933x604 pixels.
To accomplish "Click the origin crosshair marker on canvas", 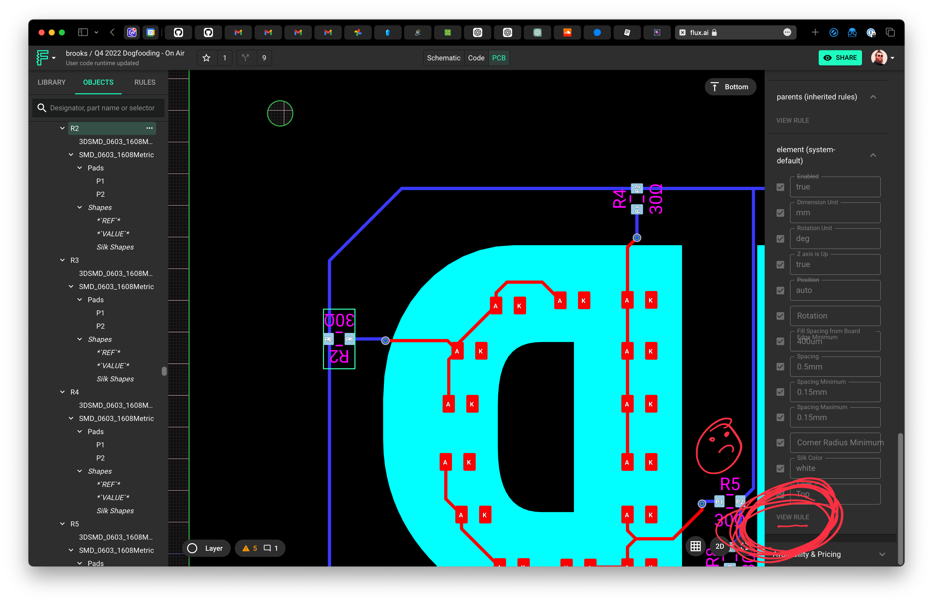I will [x=280, y=114].
